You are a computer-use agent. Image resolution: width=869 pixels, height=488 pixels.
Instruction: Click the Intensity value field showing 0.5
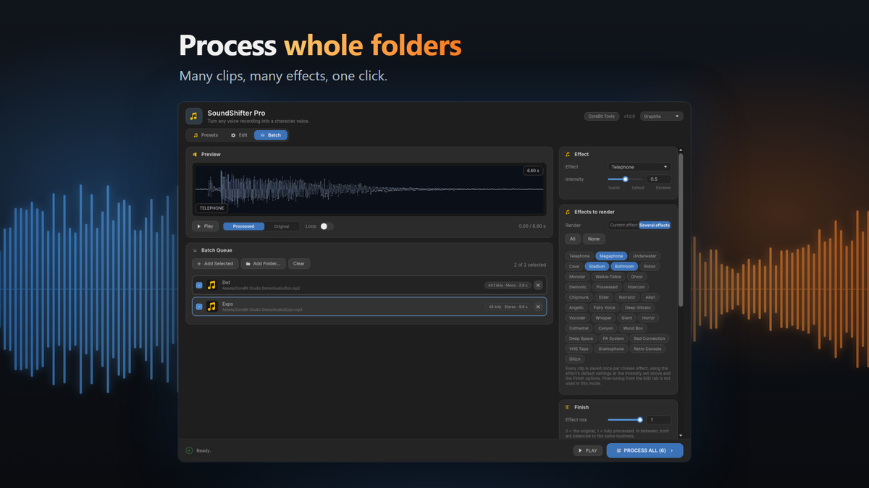659,179
